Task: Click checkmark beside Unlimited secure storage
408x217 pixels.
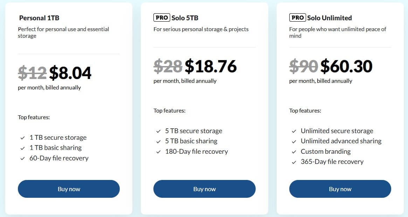Action: click(293, 131)
